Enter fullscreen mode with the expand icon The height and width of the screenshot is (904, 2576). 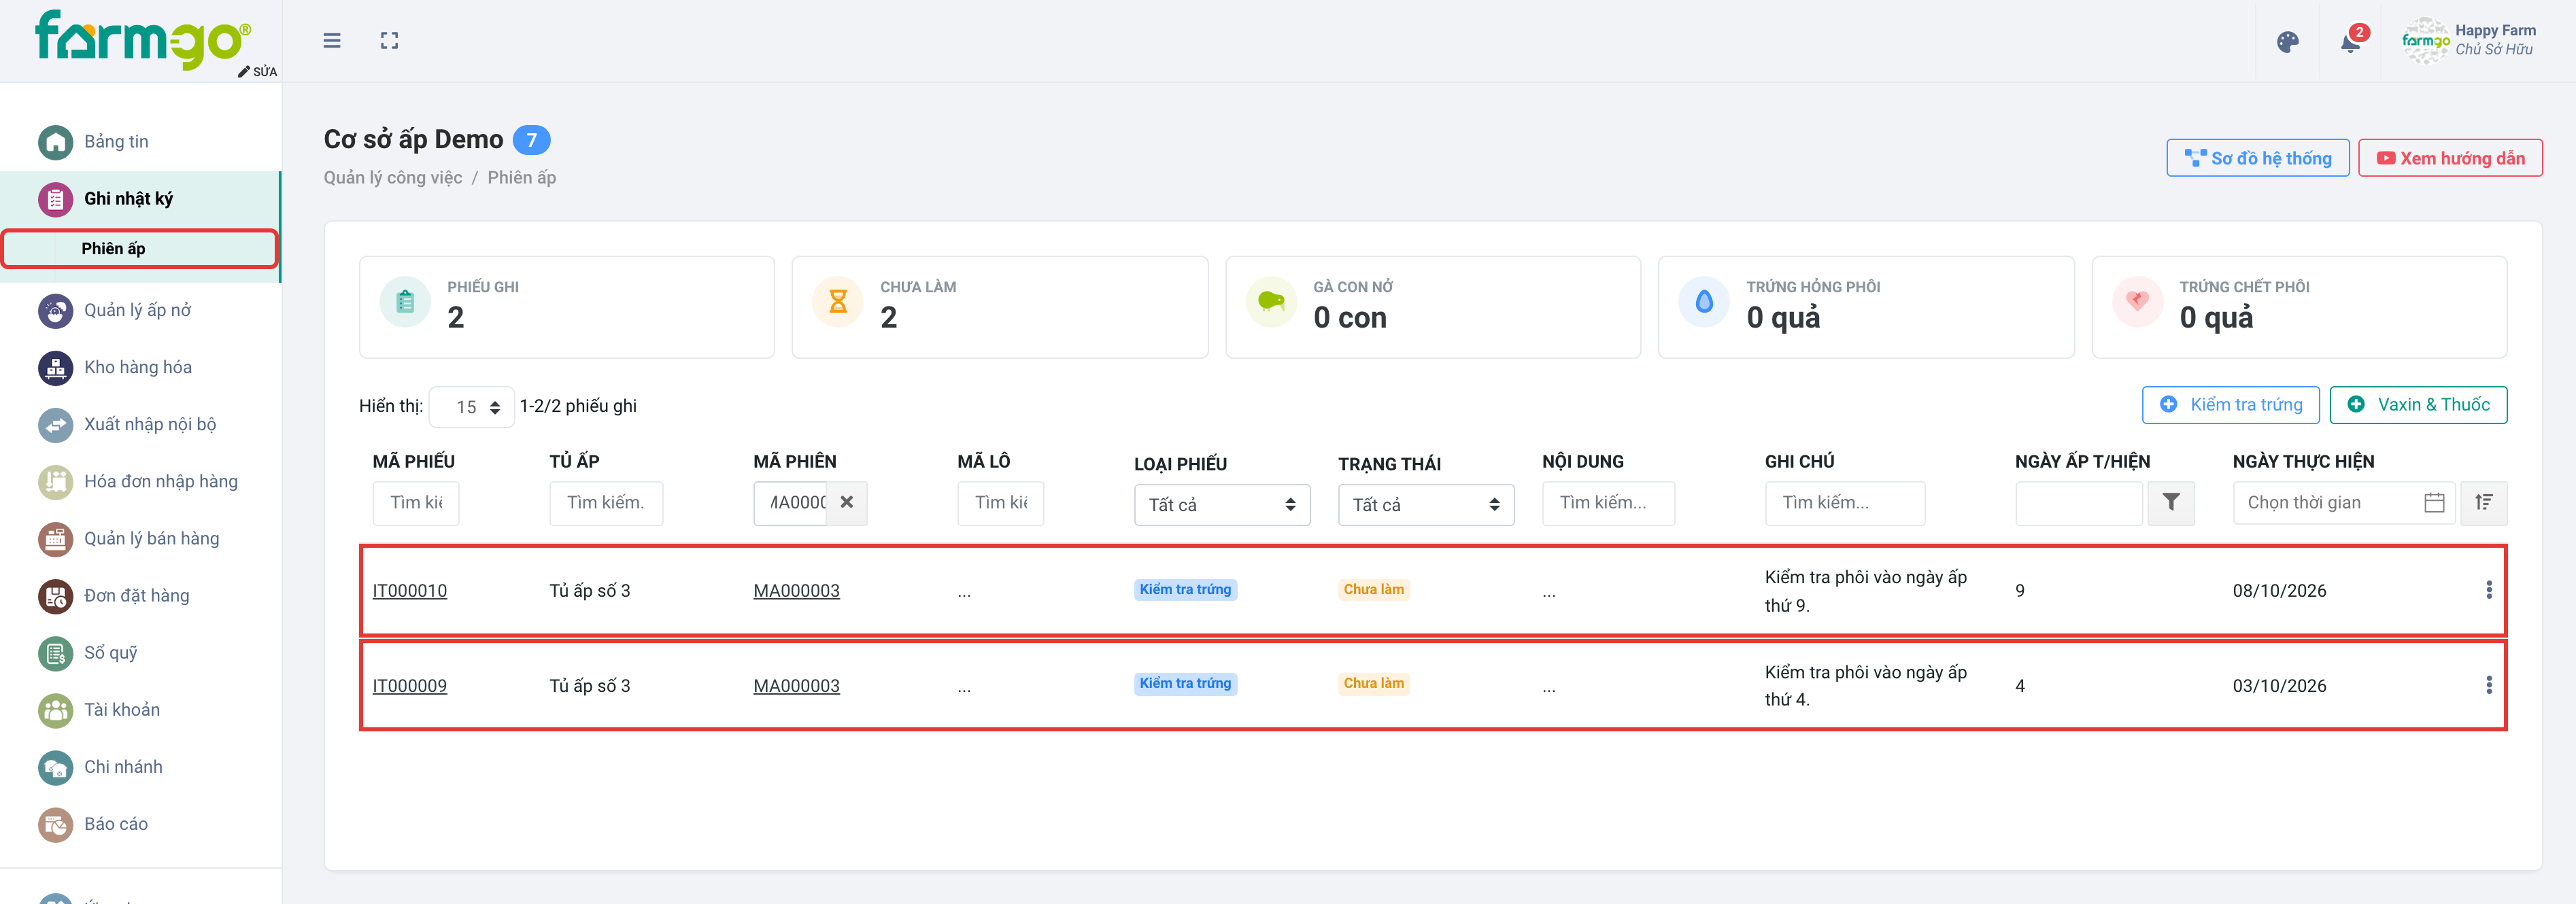pos(389,41)
